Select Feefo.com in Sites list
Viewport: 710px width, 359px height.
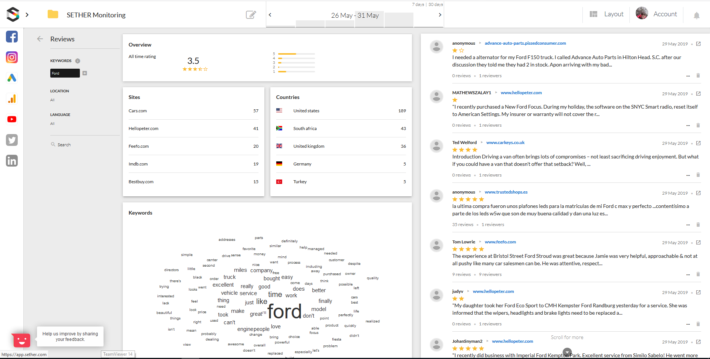(x=193, y=146)
